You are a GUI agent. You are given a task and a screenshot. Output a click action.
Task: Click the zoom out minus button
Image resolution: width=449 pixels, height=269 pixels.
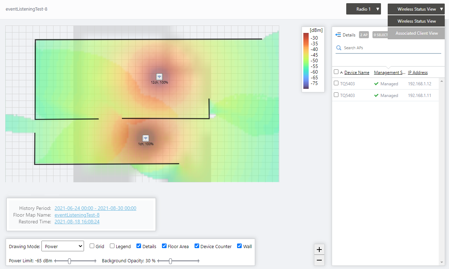click(x=319, y=260)
